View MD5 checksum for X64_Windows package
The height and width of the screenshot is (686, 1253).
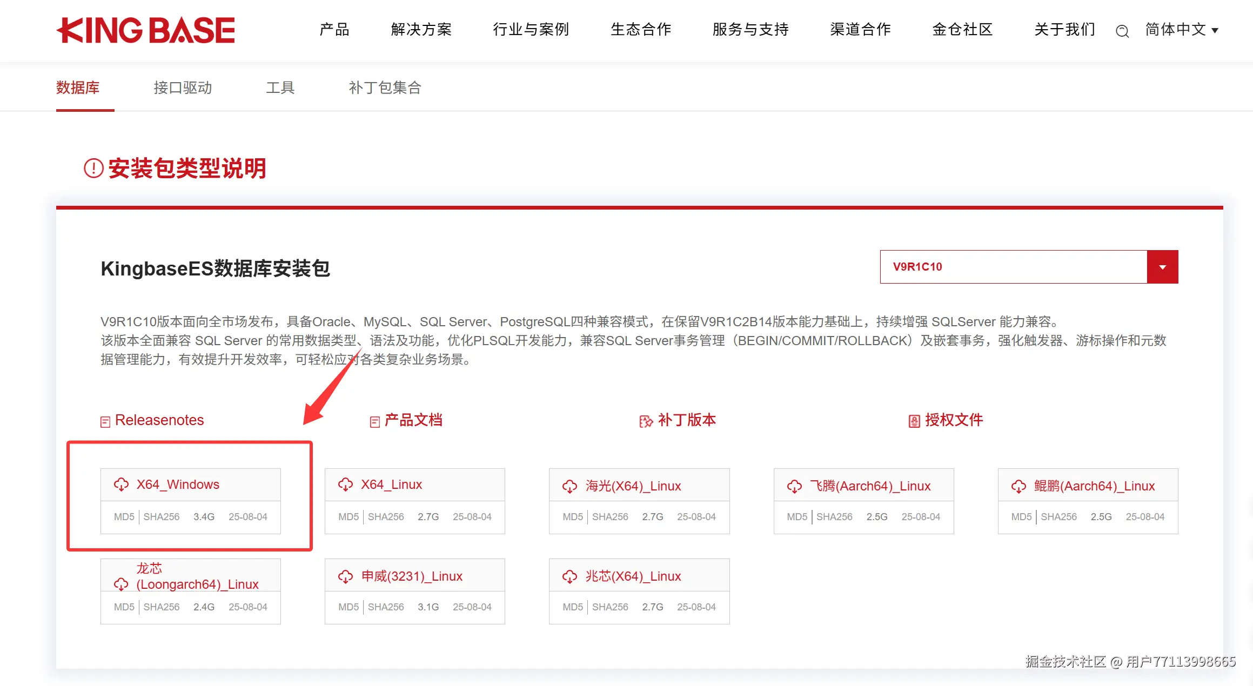point(124,517)
